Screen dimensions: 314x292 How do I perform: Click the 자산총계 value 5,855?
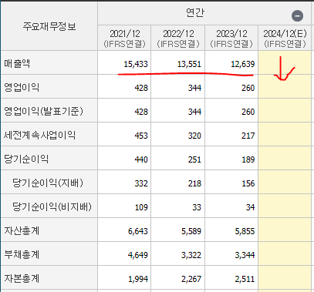pos(245,231)
